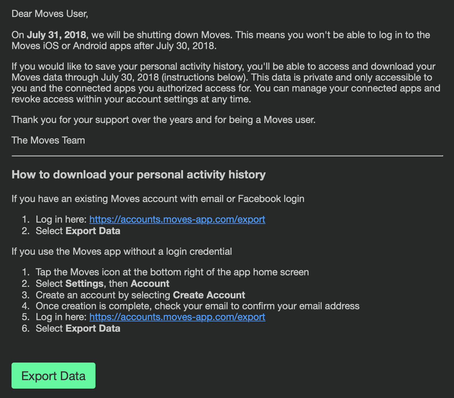
Task: Click the bold Settings text in step 2
Action: [84, 283]
